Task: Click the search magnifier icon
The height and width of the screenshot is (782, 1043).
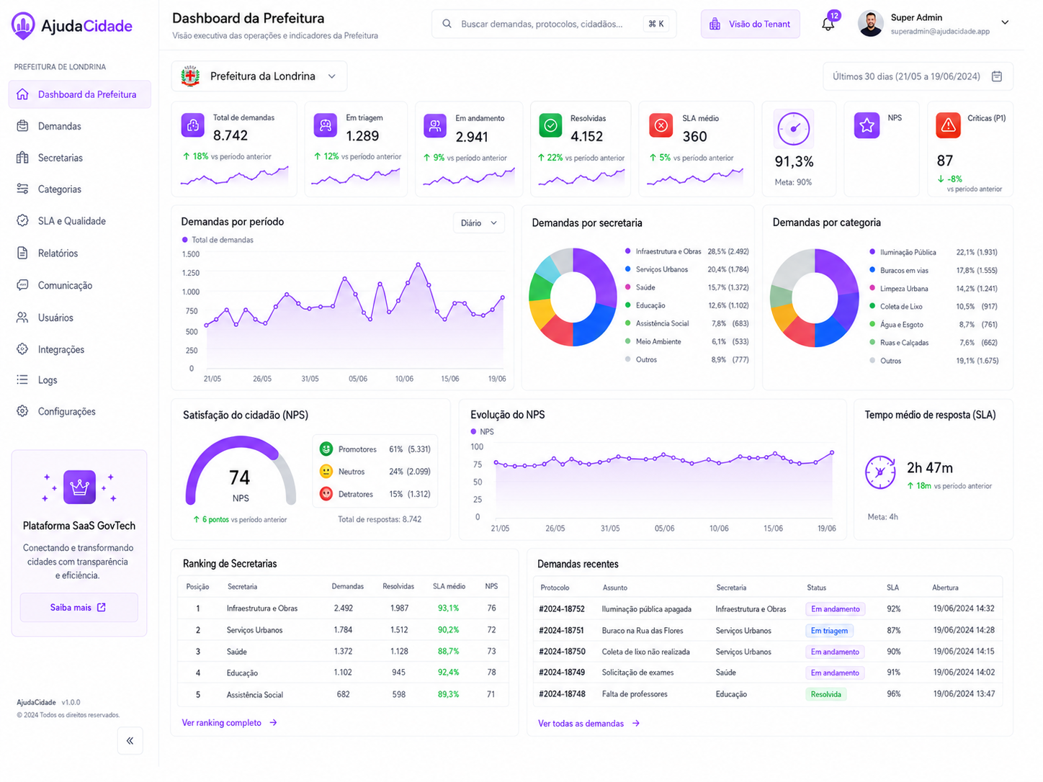Action: click(x=447, y=24)
